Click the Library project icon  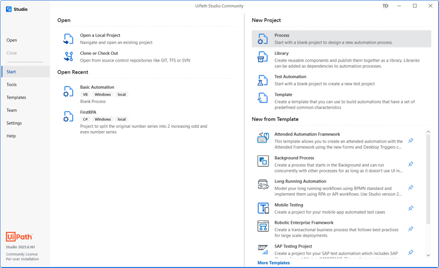click(262, 57)
